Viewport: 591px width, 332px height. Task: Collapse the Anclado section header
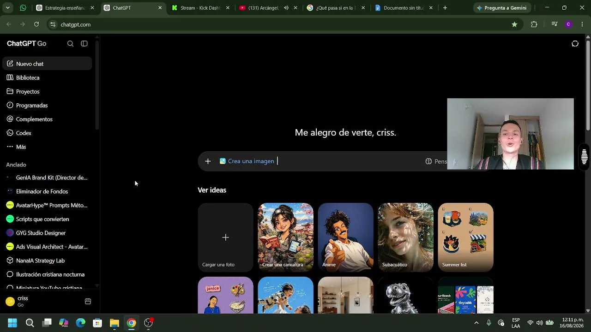pyautogui.click(x=16, y=165)
